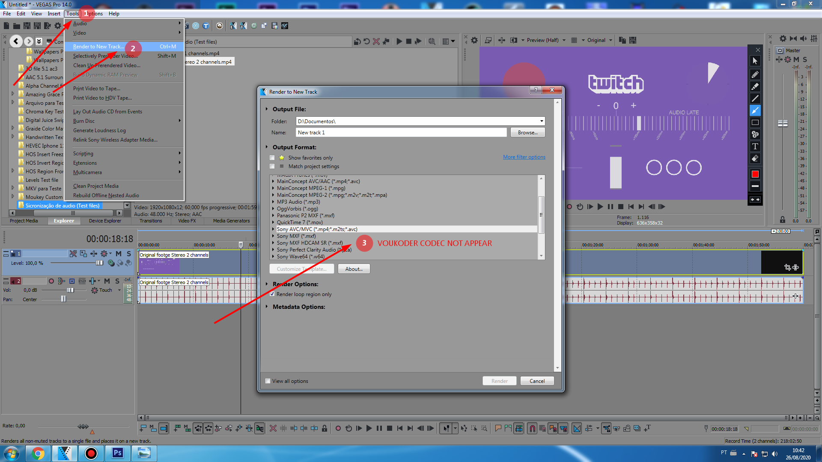The width and height of the screenshot is (822, 462).
Task: Switch to the Transitions tab
Action: pos(151,221)
